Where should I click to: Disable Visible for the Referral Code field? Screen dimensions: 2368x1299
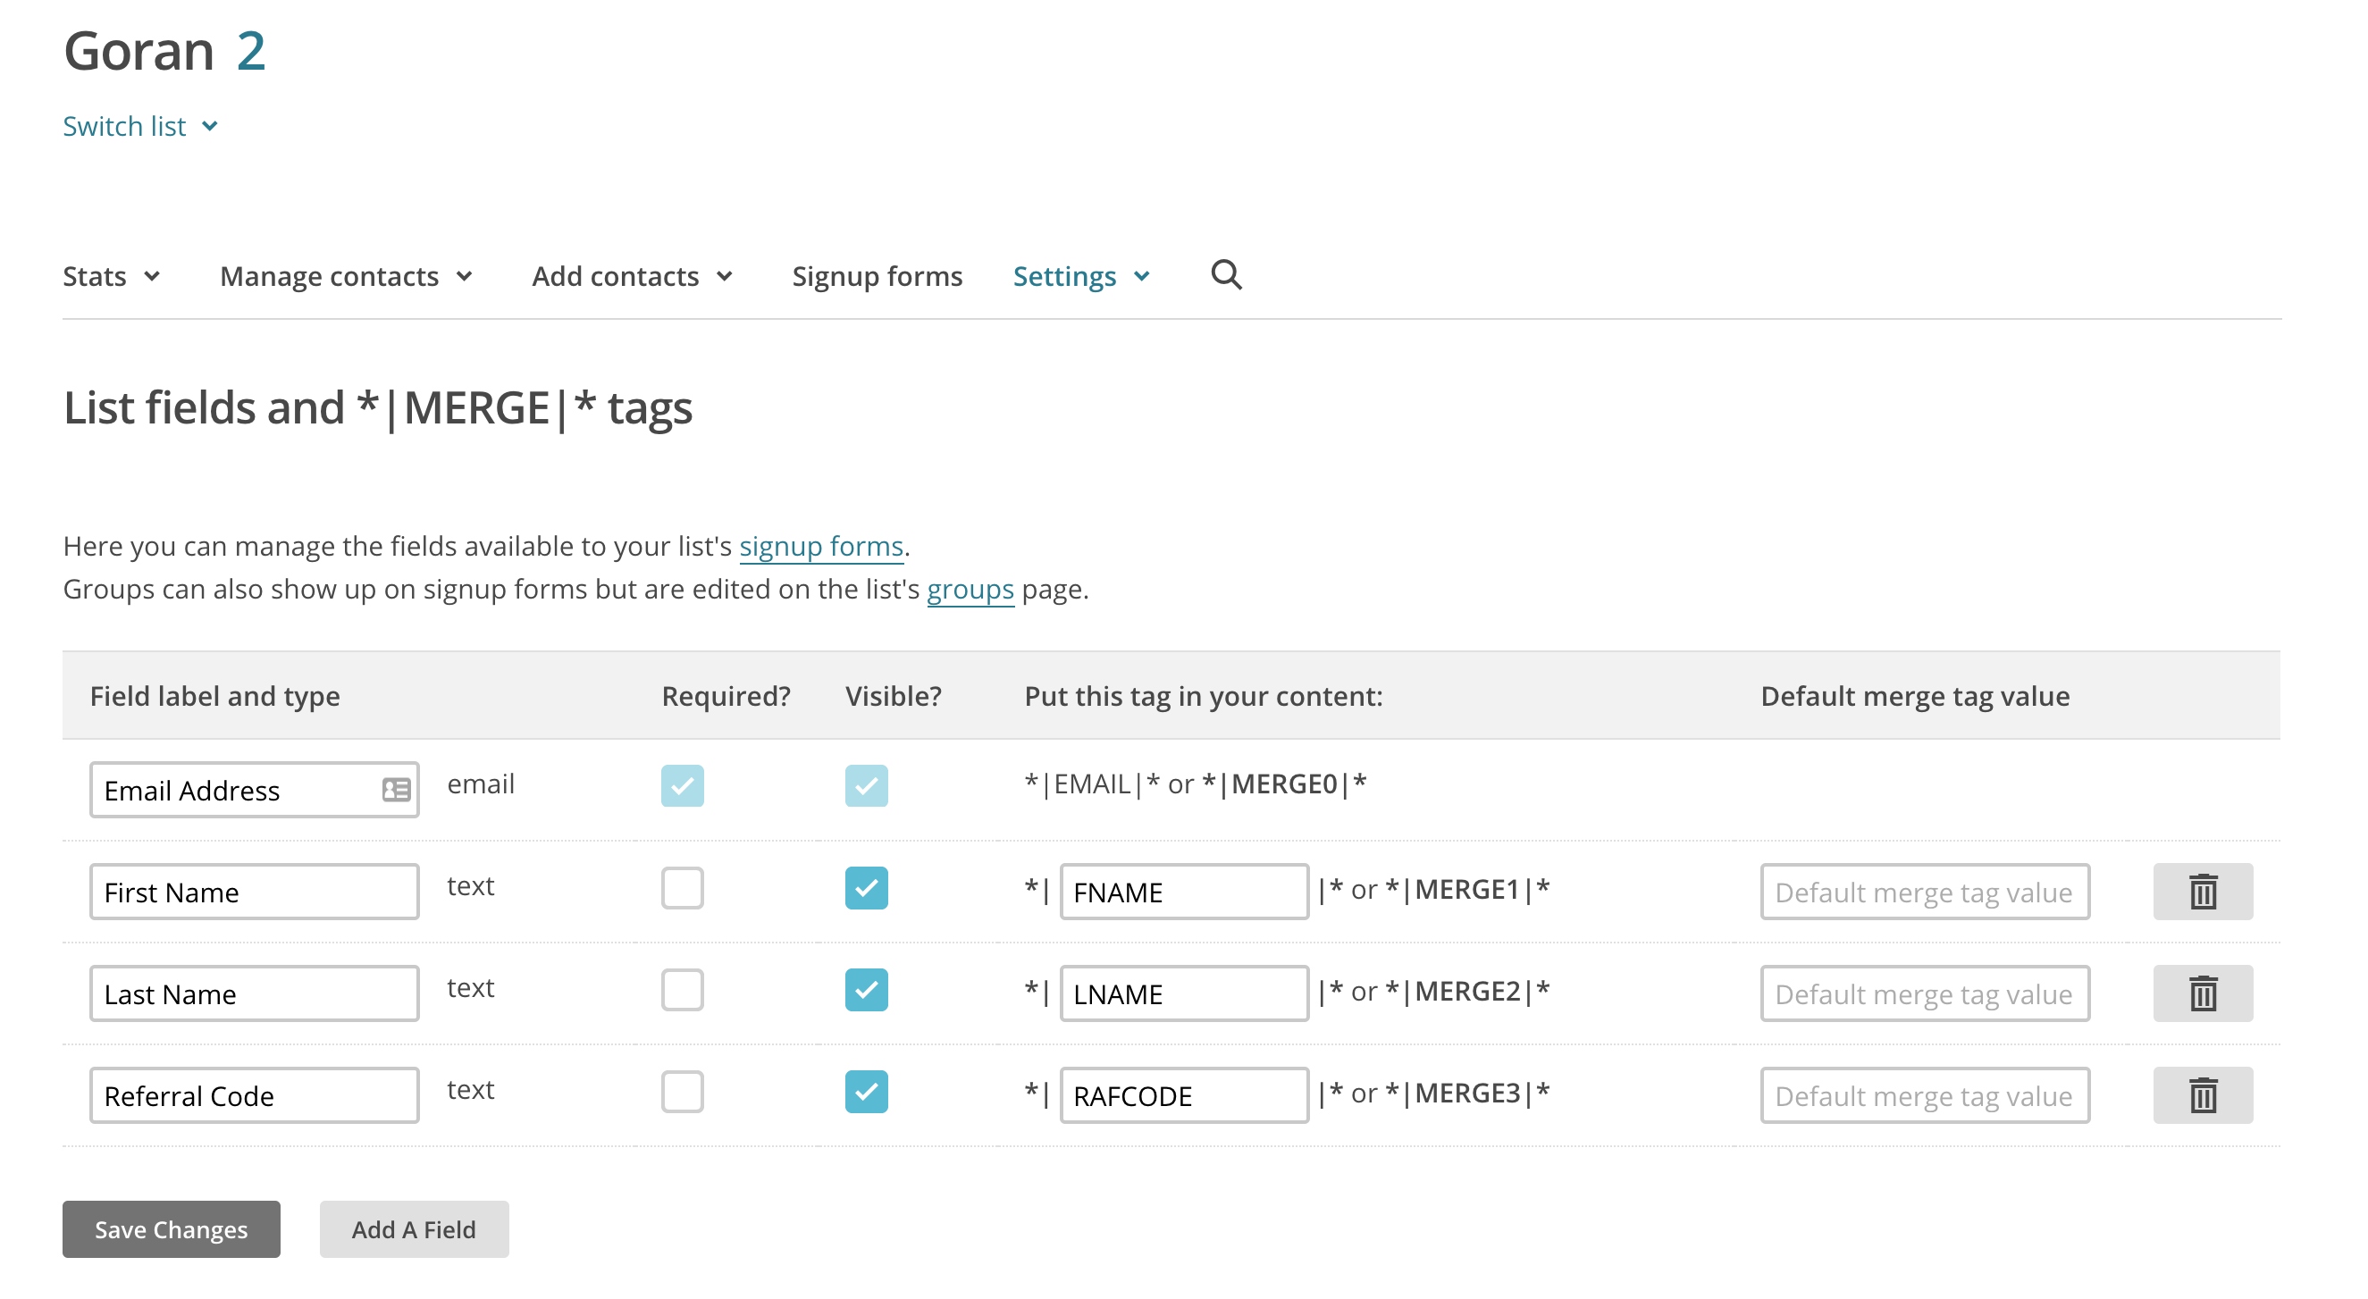[x=865, y=1092]
